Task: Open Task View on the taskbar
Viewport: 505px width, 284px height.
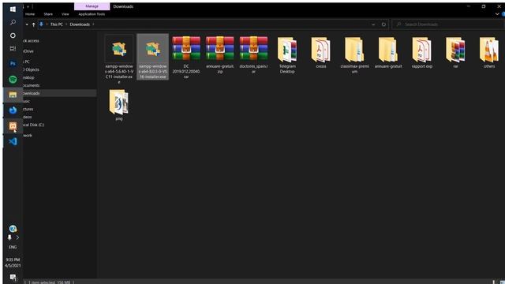Action: pos(13,49)
